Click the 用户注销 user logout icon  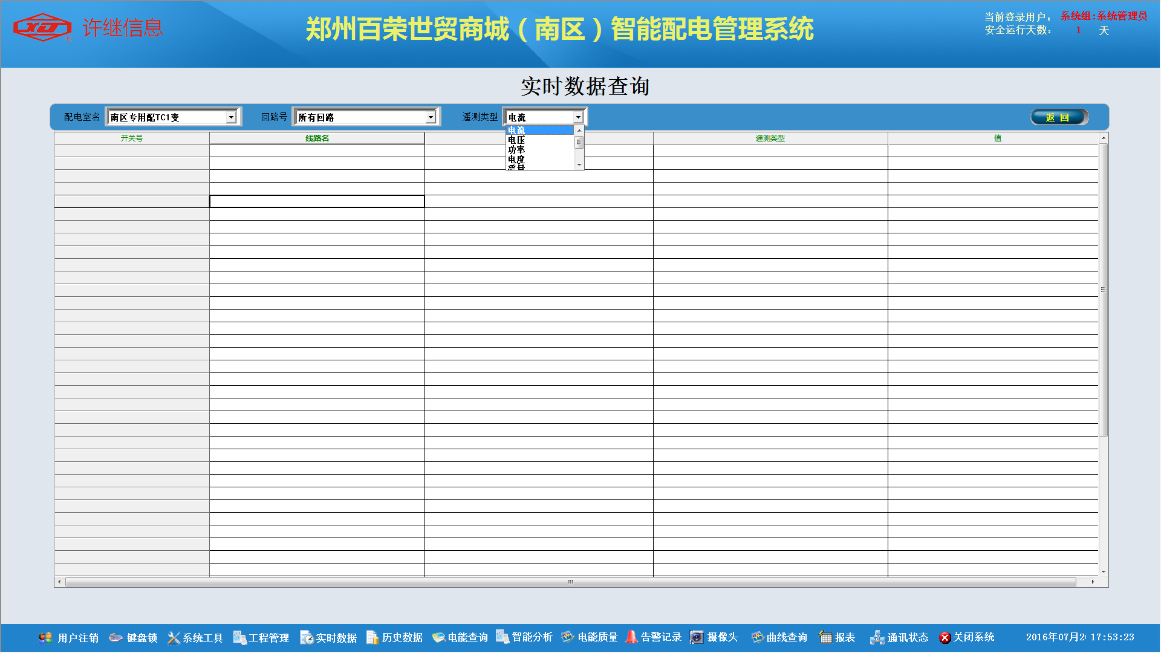coord(45,637)
